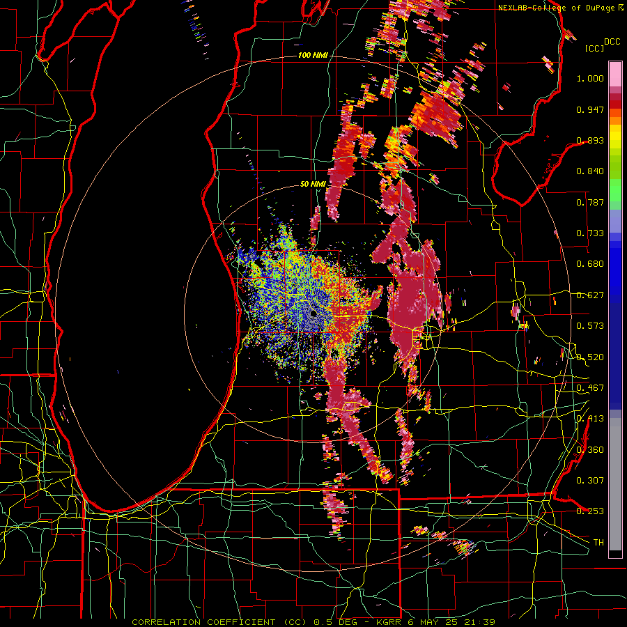Image resolution: width=627 pixels, height=627 pixels.
Task: Click the 0.413 color scale value
Action: (590, 419)
